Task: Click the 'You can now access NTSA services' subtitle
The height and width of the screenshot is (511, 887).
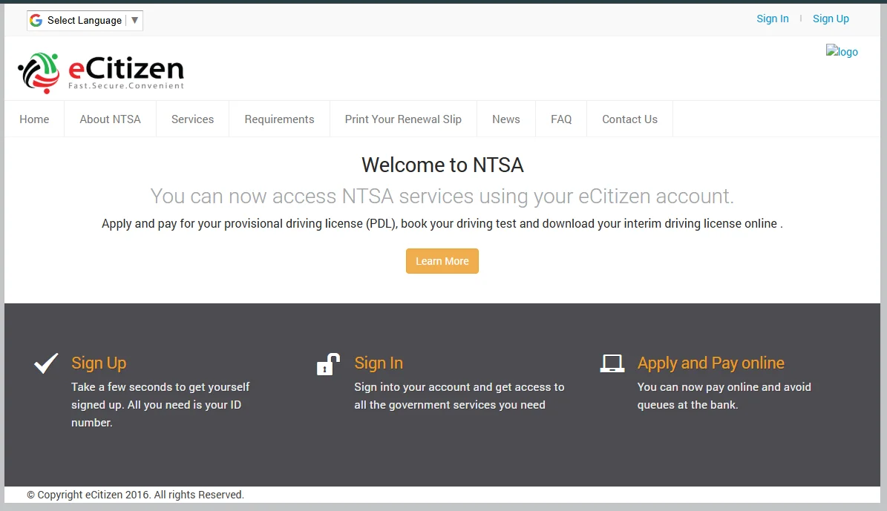Action: [x=442, y=196]
